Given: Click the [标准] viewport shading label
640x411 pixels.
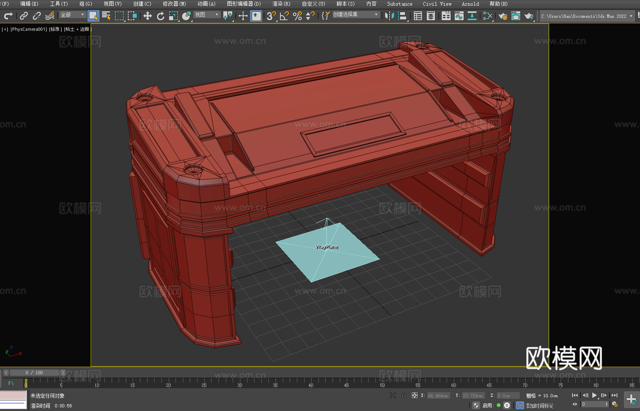Looking at the screenshot, I should tap(55, 29).
